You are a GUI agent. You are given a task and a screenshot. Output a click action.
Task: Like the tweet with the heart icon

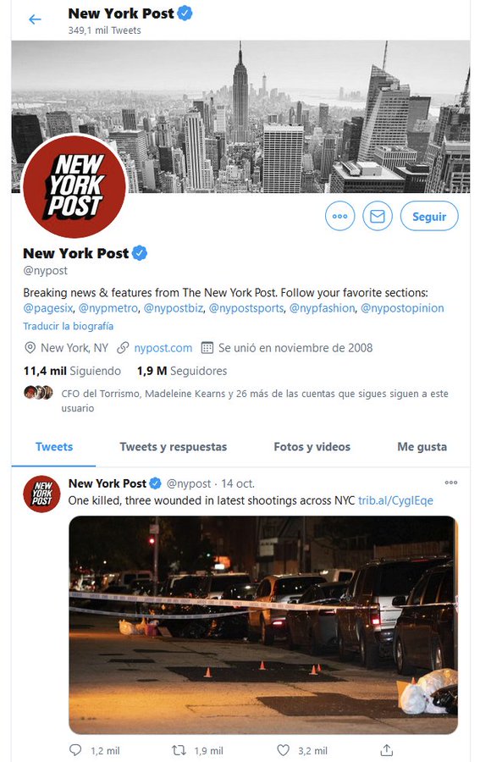tap(284, 750)
